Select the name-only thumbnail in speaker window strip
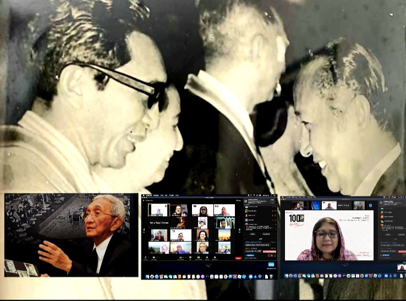 [344, 205]
